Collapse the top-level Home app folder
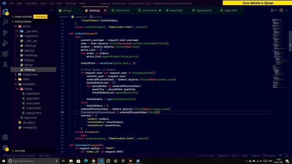 (x=26, y=26)
